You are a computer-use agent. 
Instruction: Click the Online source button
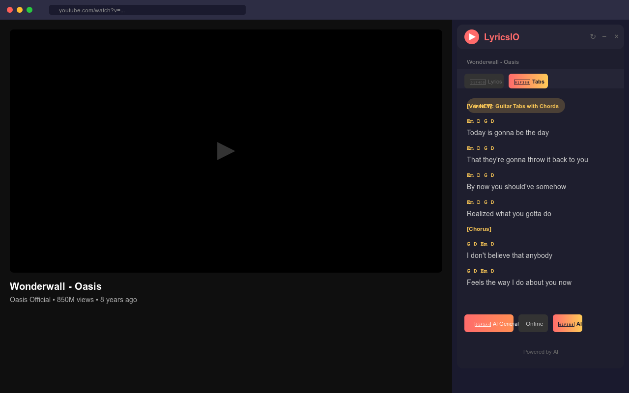tap(533, 323)
